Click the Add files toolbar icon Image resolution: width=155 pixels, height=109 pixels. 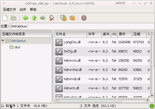[63, 18]
